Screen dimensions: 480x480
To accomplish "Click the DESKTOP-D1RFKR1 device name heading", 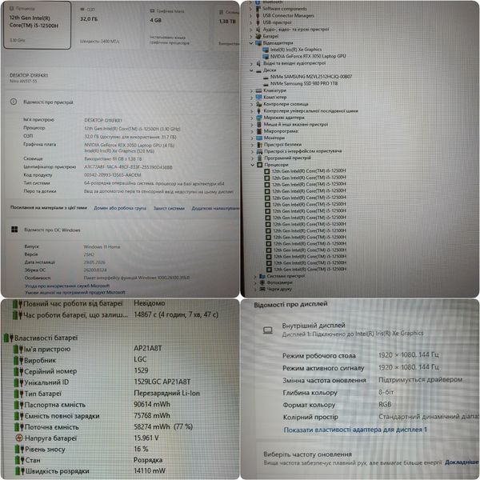I will click(29, 75).
